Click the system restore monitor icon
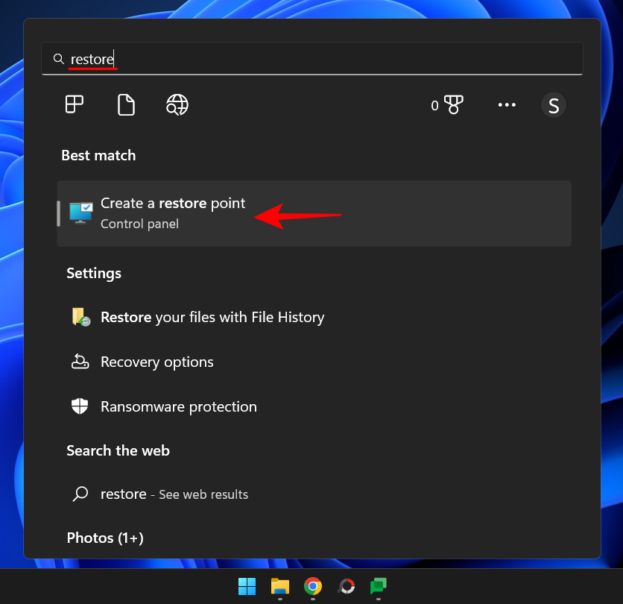This screenshot has width=623, height=604. coord(80,210)
